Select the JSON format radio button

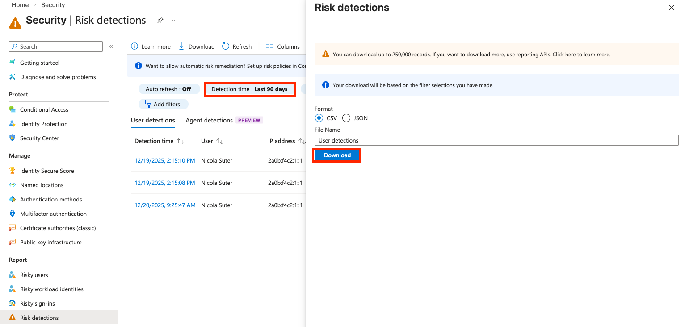(x=346, y=118)
